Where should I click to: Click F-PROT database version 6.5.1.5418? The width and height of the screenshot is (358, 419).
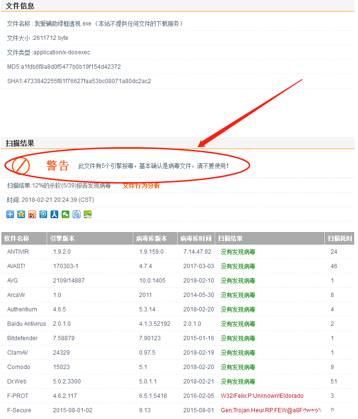tap(153, 396)
